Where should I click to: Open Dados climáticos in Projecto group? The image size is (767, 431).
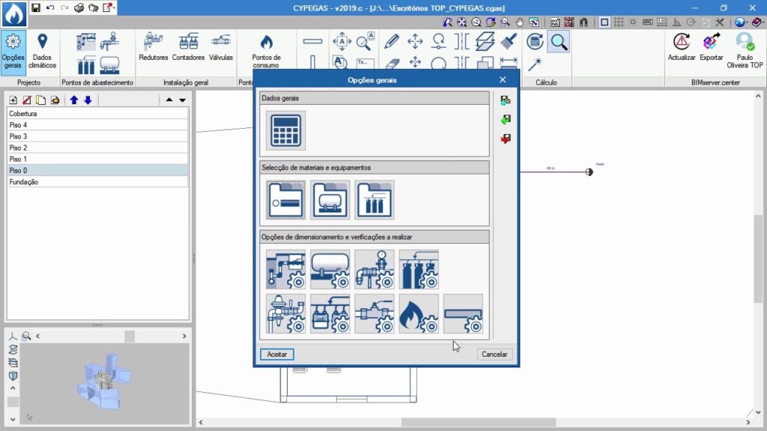tap(43, 50)
